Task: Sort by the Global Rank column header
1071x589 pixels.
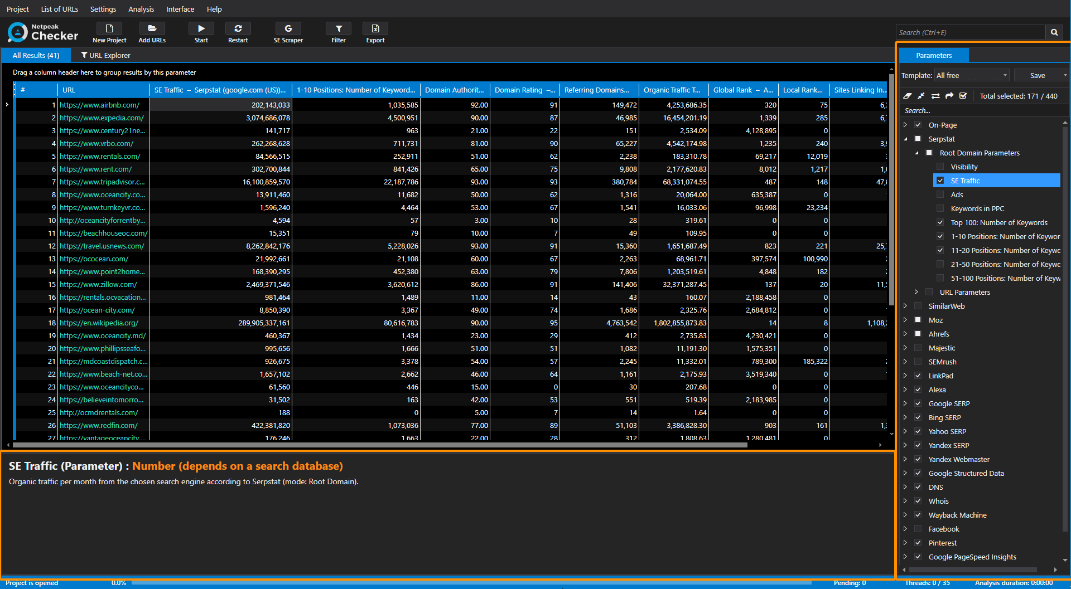Action: (x=743, y=90)
